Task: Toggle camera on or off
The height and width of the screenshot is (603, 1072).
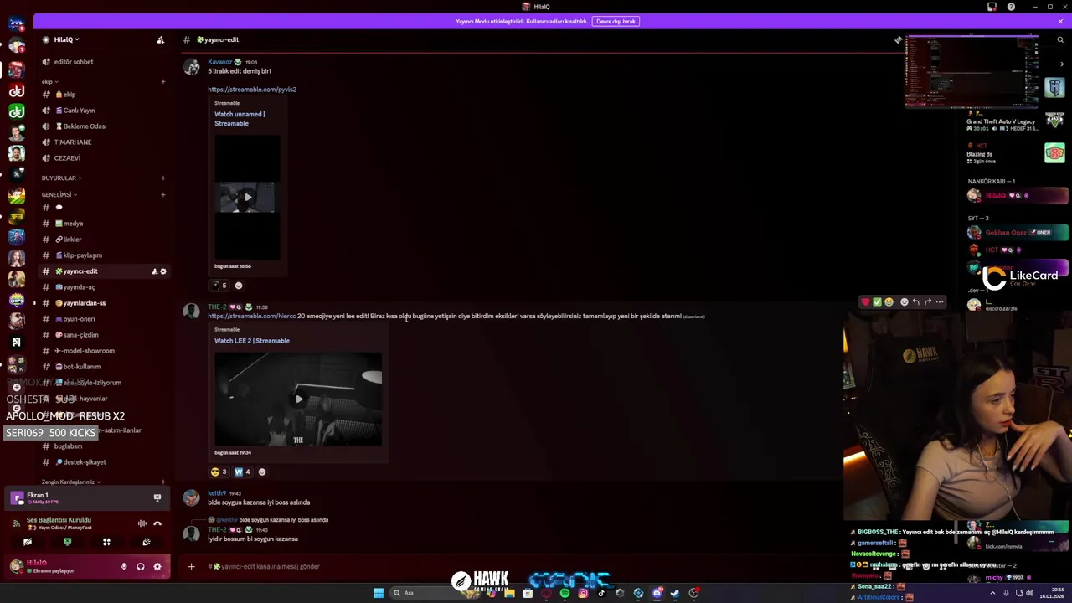Action: pos(28,542)
